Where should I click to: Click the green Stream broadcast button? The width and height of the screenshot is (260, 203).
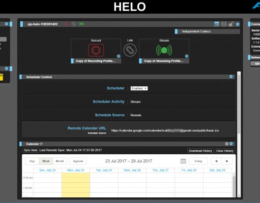[x=164, y=50]
